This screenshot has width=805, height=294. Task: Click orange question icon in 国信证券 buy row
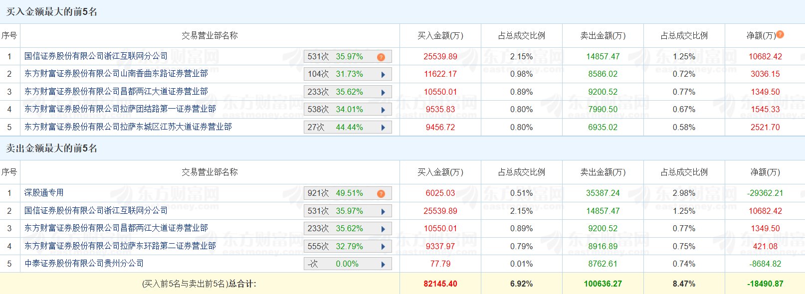[381, 57]
